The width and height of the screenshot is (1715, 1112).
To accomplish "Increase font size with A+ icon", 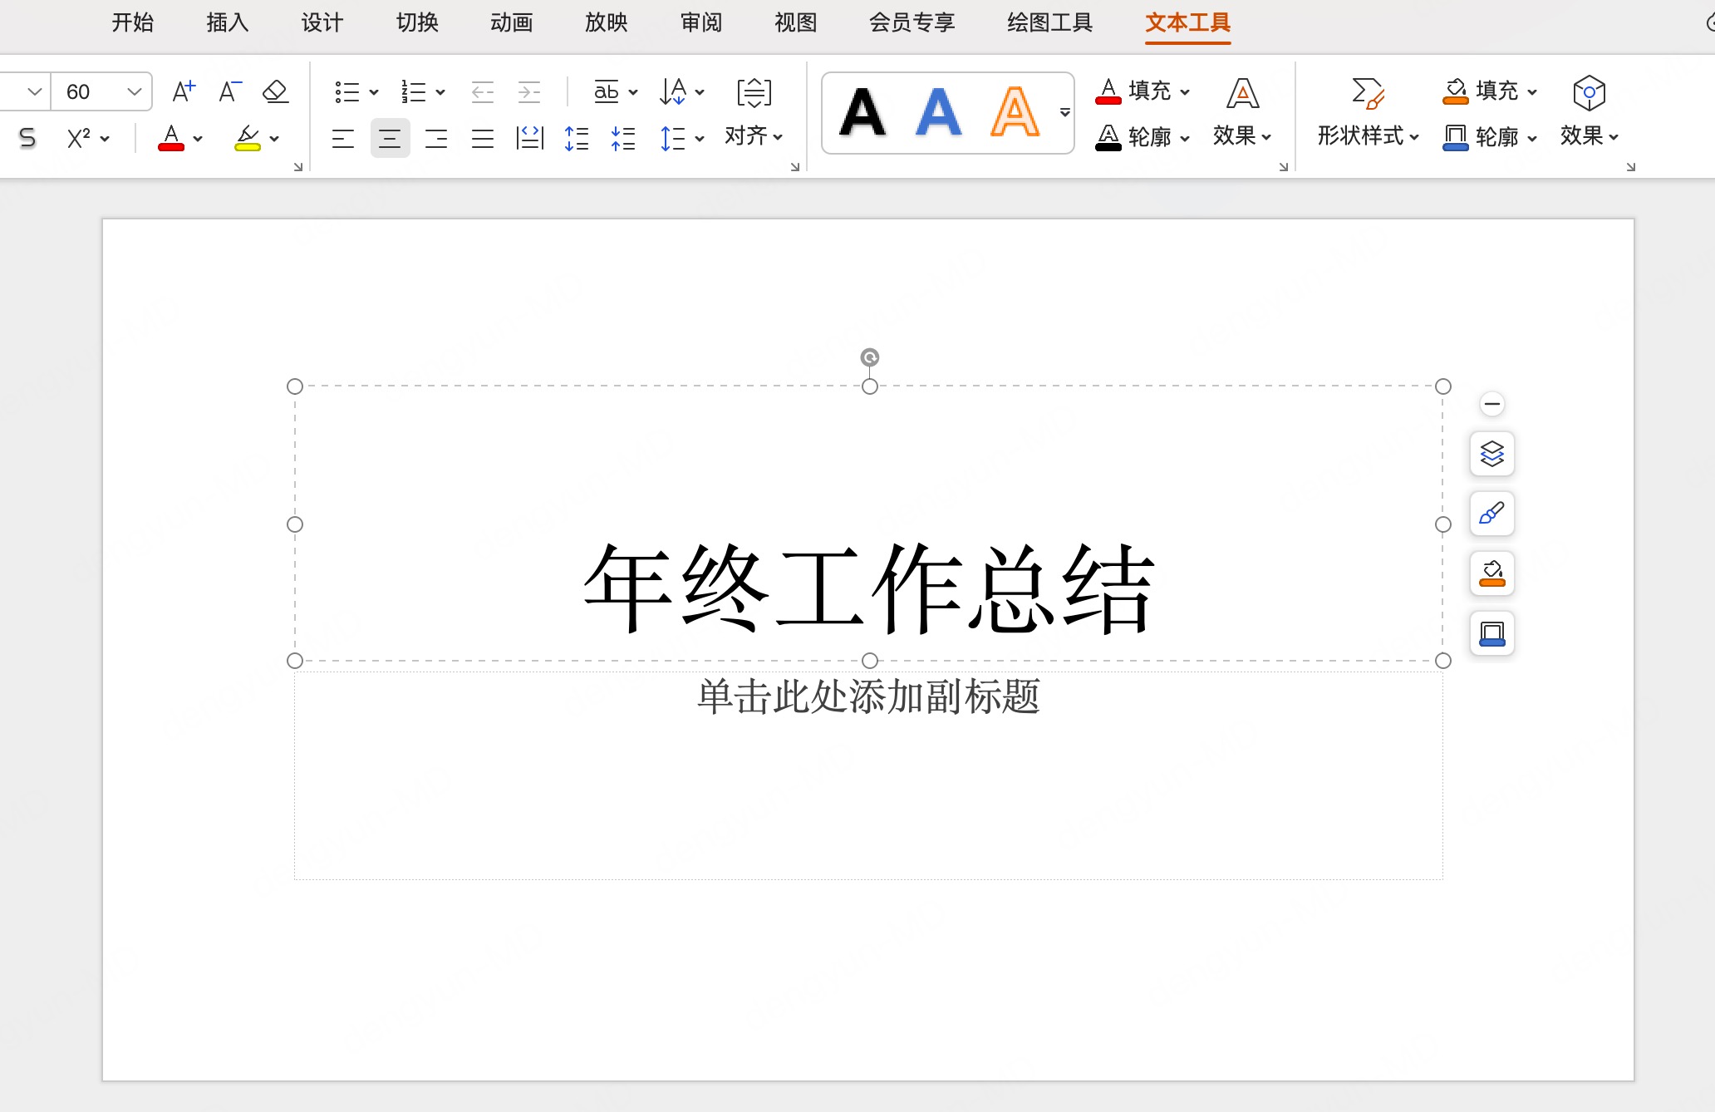I will 184,91.
